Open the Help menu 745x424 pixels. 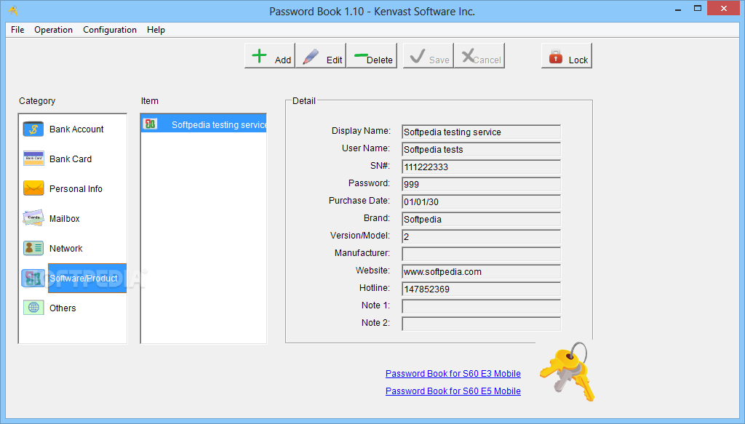pos(156,29)
